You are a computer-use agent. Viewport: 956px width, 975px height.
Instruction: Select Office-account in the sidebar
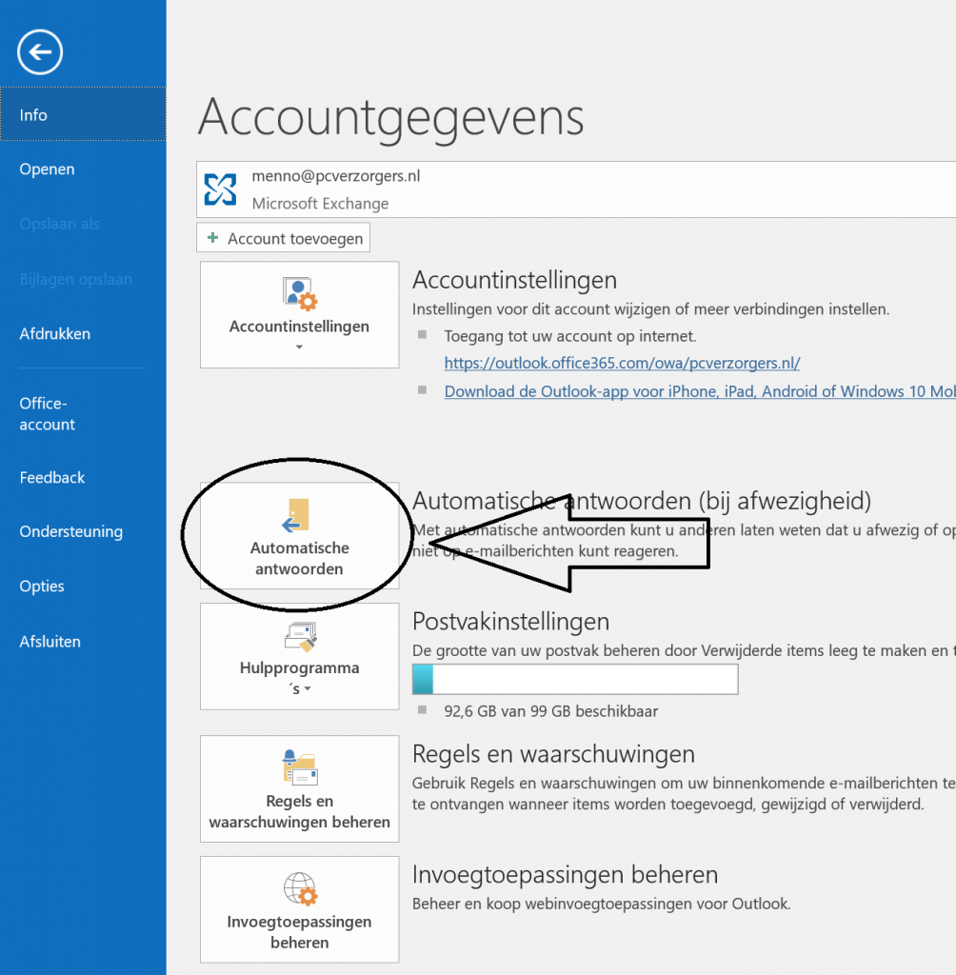click(48, 414)
